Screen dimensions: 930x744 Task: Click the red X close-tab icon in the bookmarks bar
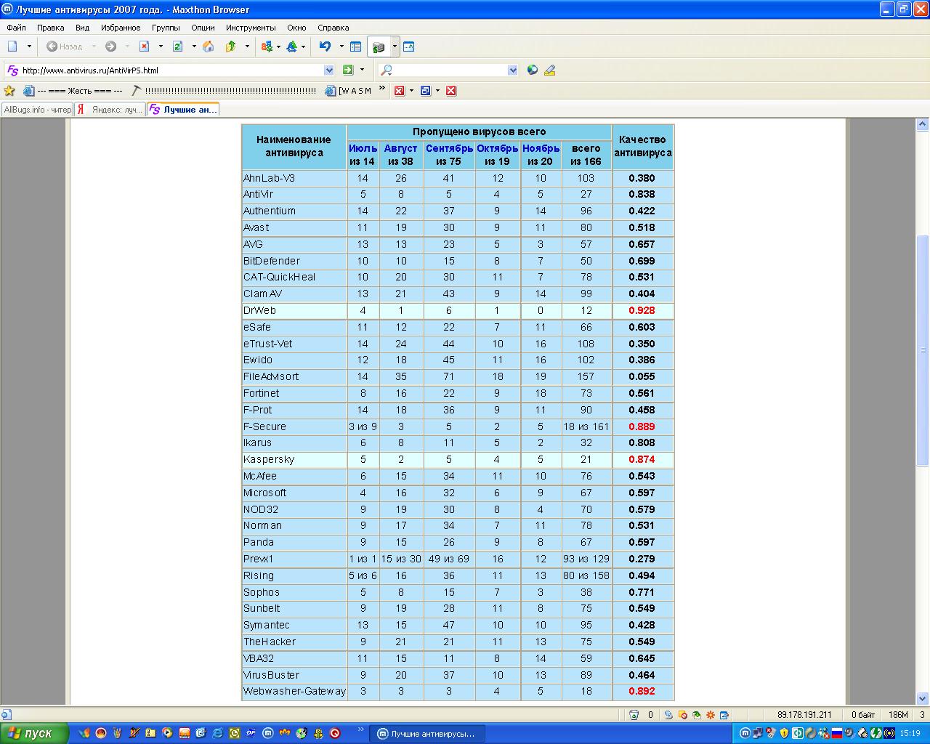coord(450,91)
